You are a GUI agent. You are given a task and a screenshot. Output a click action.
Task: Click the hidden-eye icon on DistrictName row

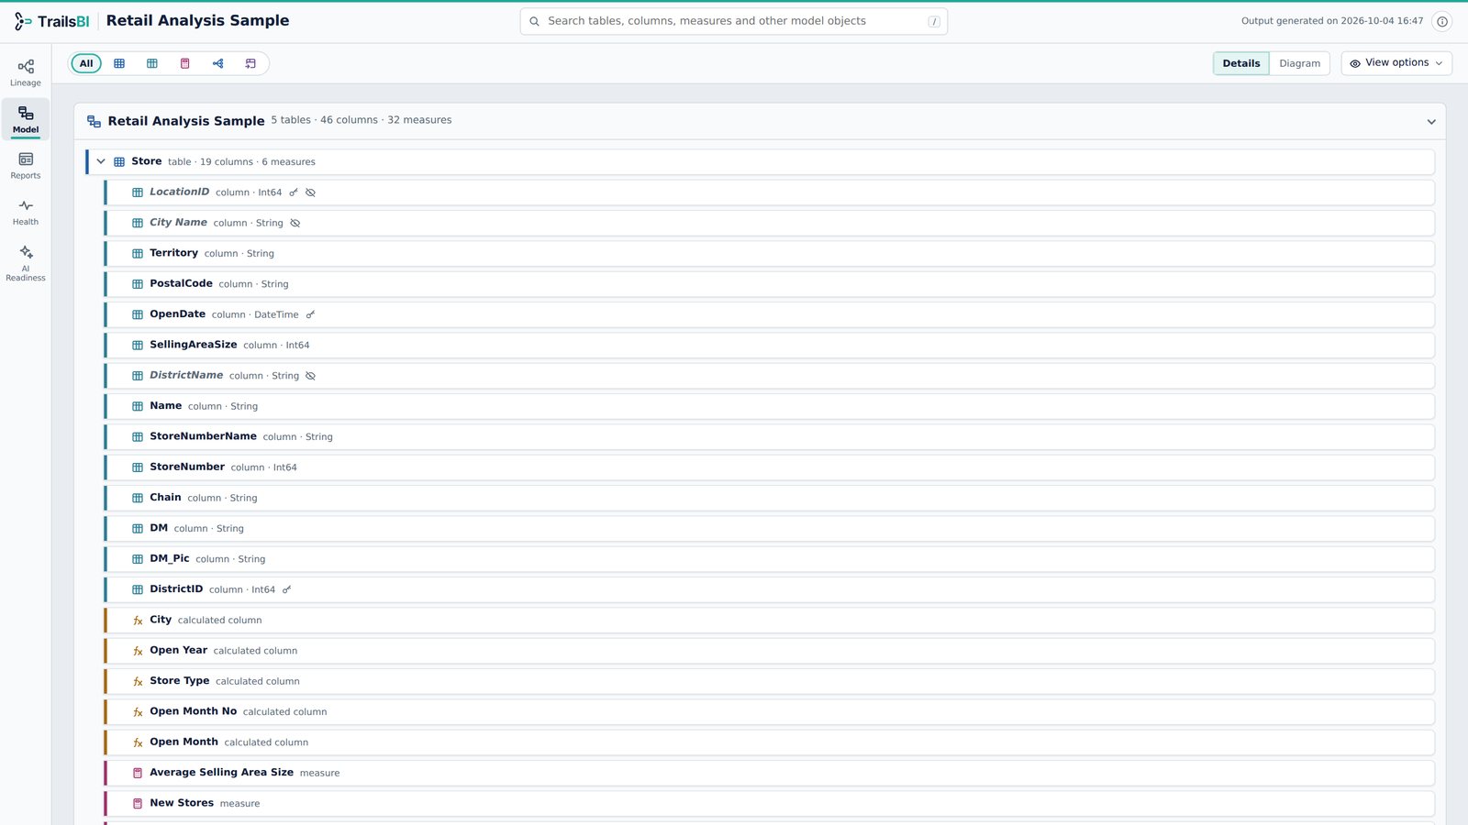[x=310, y=376]
